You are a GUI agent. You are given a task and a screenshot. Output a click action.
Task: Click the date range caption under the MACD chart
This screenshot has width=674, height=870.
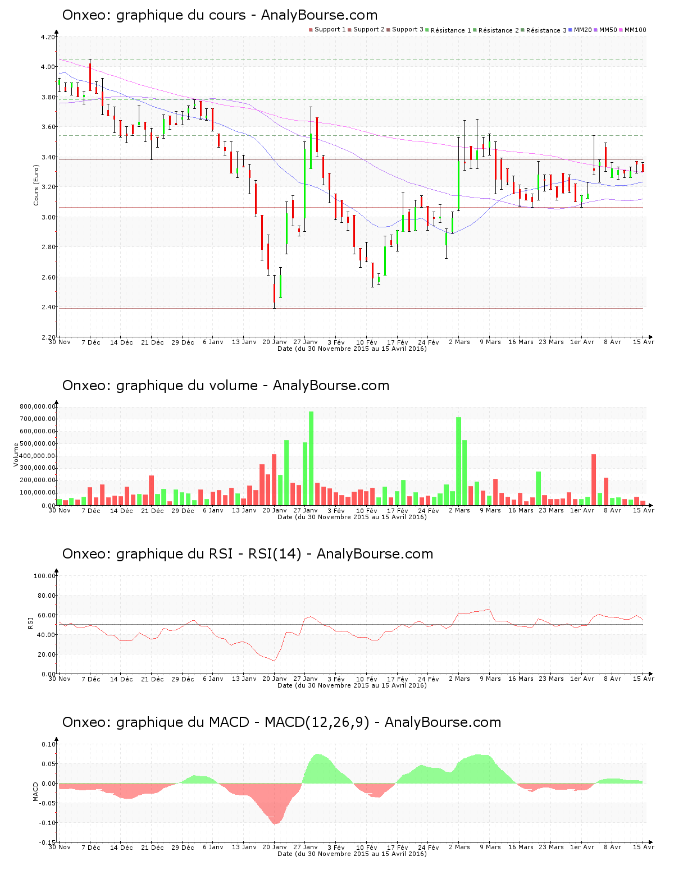(x=352, y=854)
